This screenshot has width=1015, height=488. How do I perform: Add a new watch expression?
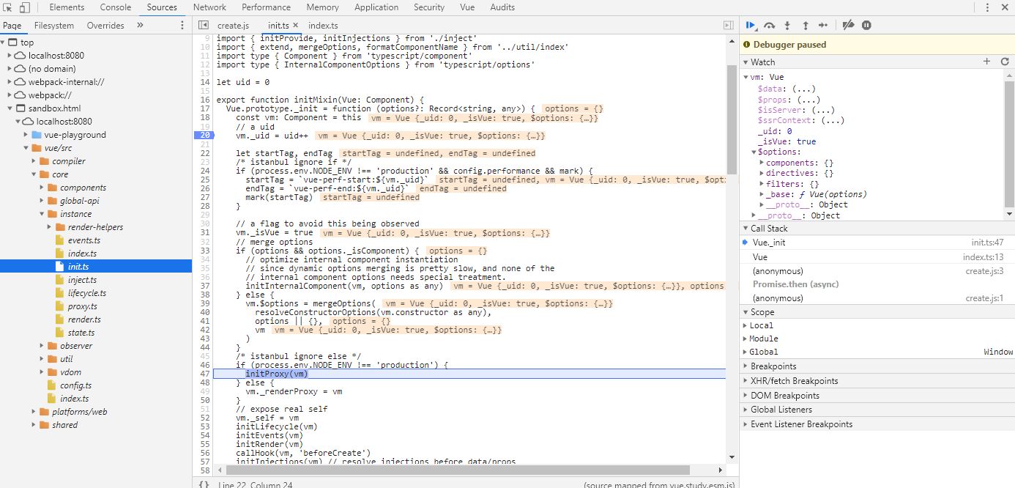(x=986, y=62)
